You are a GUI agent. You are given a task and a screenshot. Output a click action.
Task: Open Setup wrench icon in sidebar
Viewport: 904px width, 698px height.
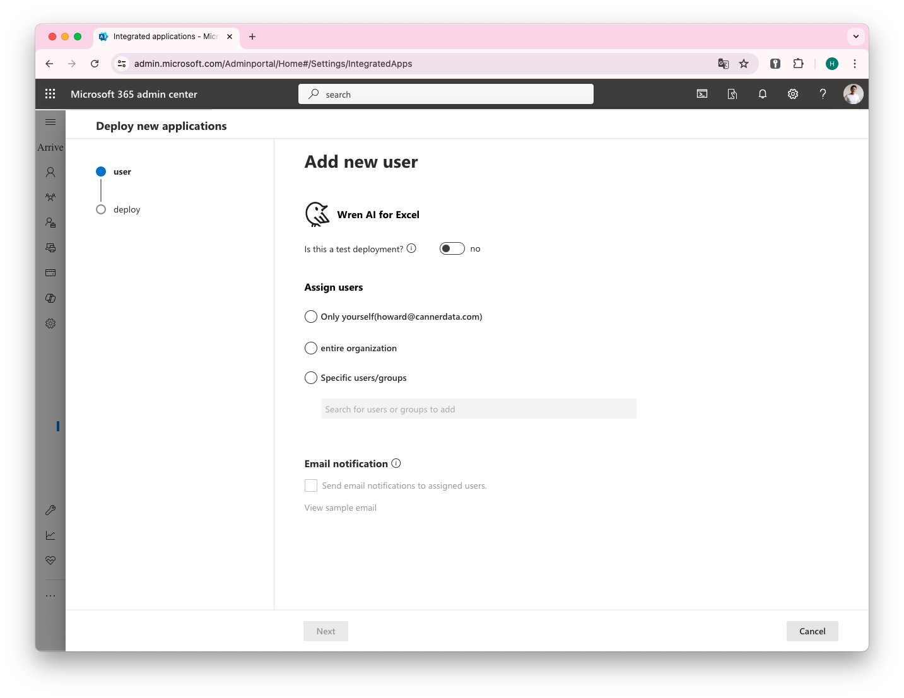point(50,510)
